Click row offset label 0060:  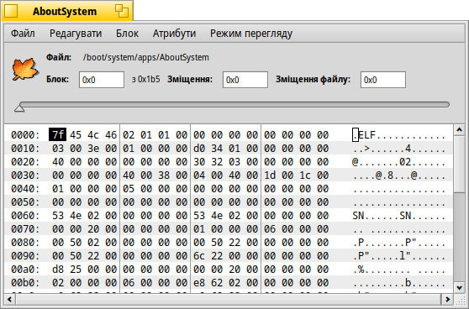click(25, 216)
